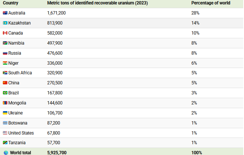The width and height of the screenshot is (244, 155).
Task: Select the Metric tons of uranium column header
Action: (x=97, y=3)
